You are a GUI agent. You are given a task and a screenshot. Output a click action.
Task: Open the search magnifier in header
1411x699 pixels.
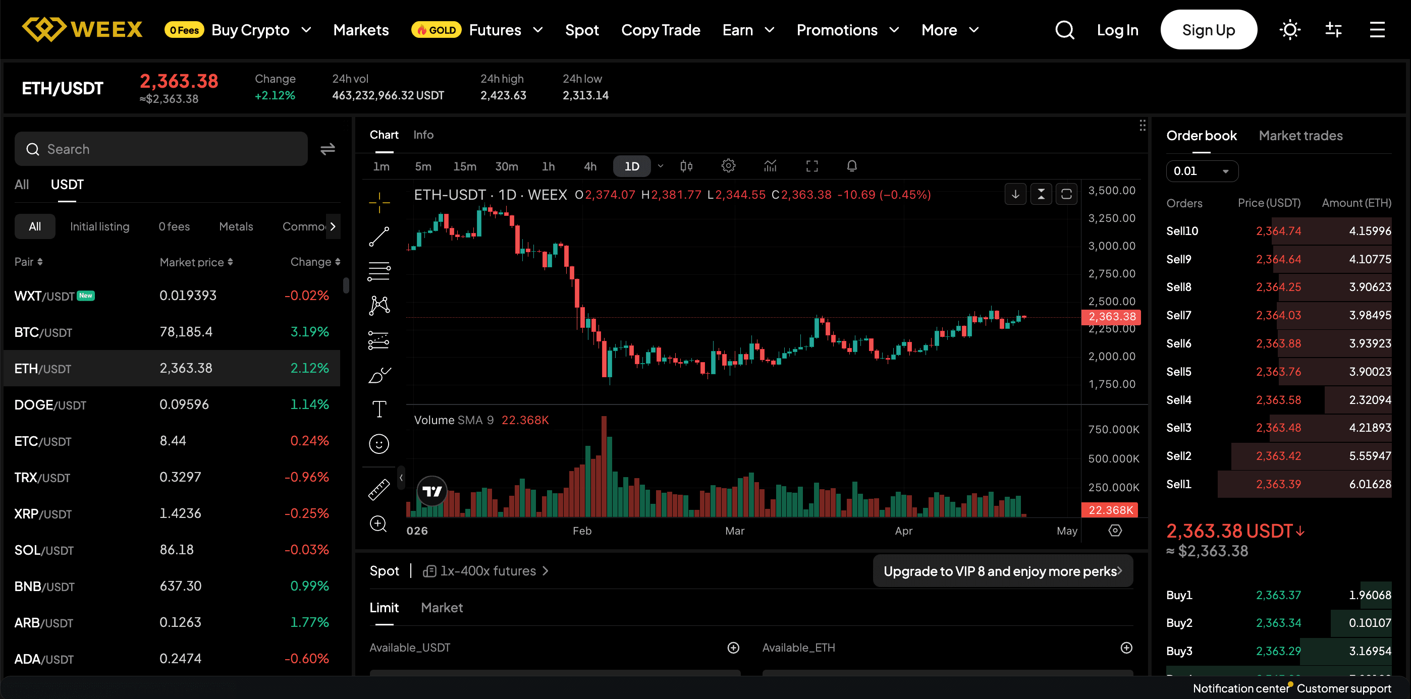coord(1064,30)
